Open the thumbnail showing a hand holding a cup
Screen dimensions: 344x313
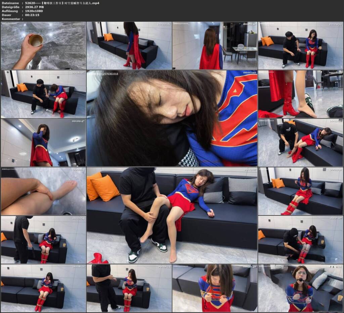tap(43, 46)
